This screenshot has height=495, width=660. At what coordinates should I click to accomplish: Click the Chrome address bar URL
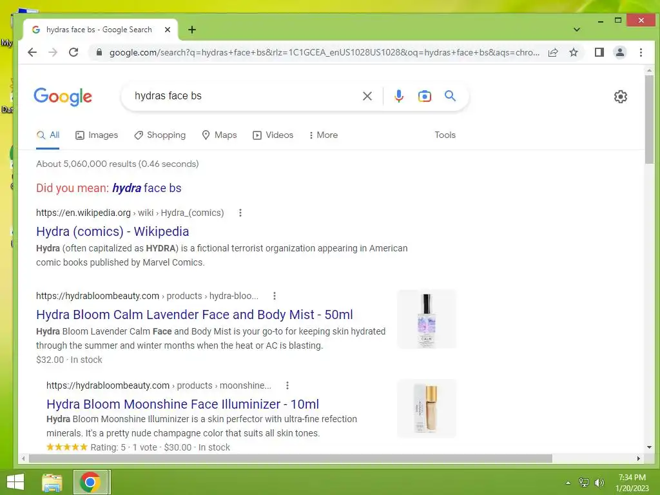click(x=324, y=52)
